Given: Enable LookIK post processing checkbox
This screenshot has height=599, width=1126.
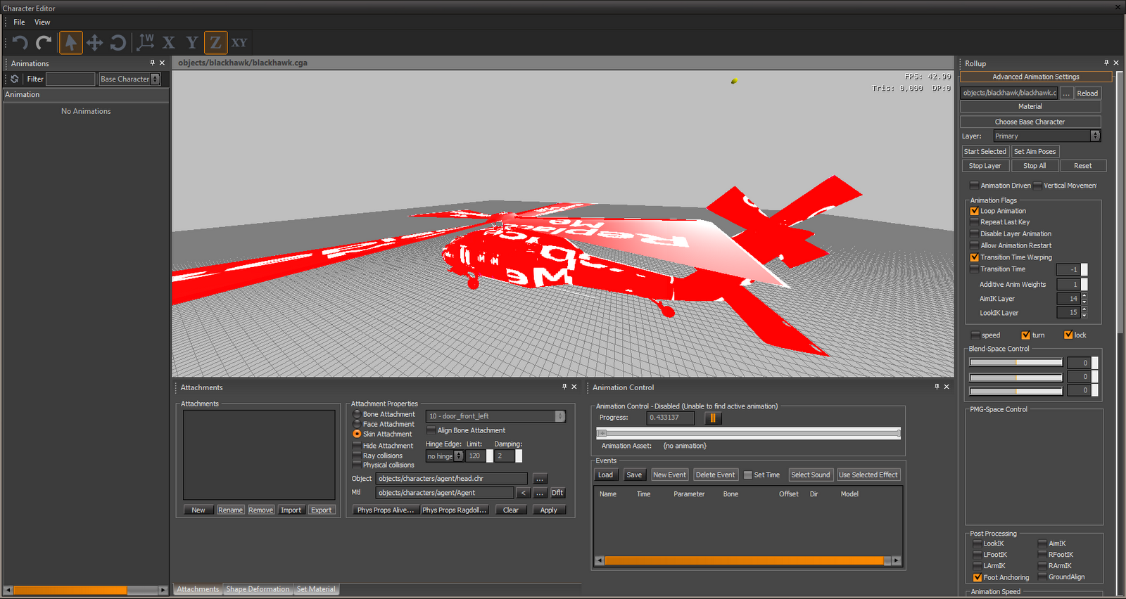Looking at the screenshot, I should [x=977, y=543].
